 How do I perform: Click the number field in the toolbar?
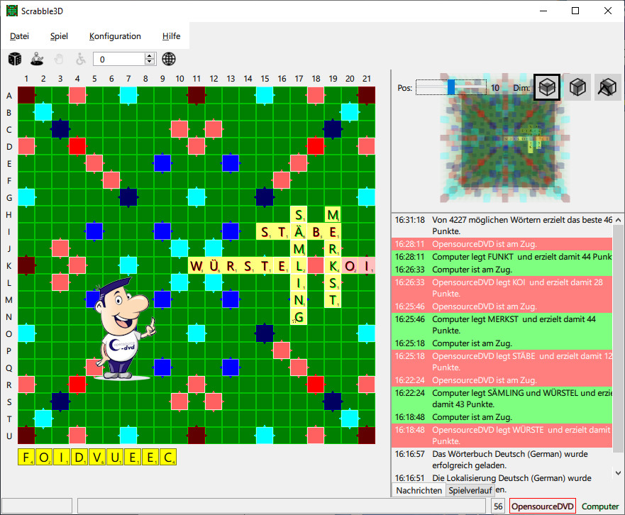pos(118,59)
